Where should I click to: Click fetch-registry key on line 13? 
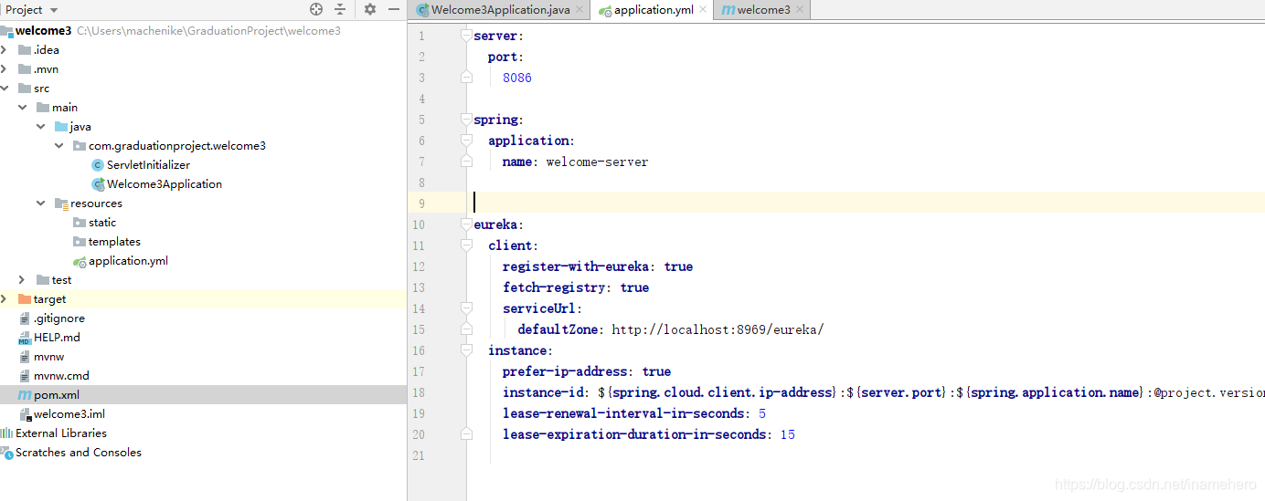[557, 287]
